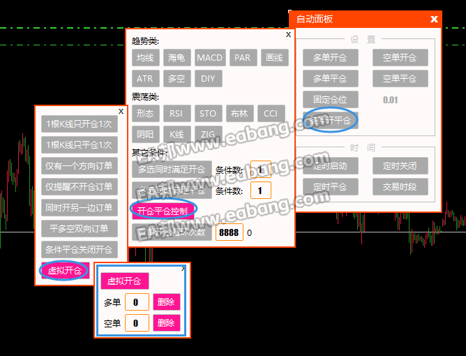The width and height of the screenshot is (466, 356).
Task: Select the MACD indicator button
Action: coord(209,57)
